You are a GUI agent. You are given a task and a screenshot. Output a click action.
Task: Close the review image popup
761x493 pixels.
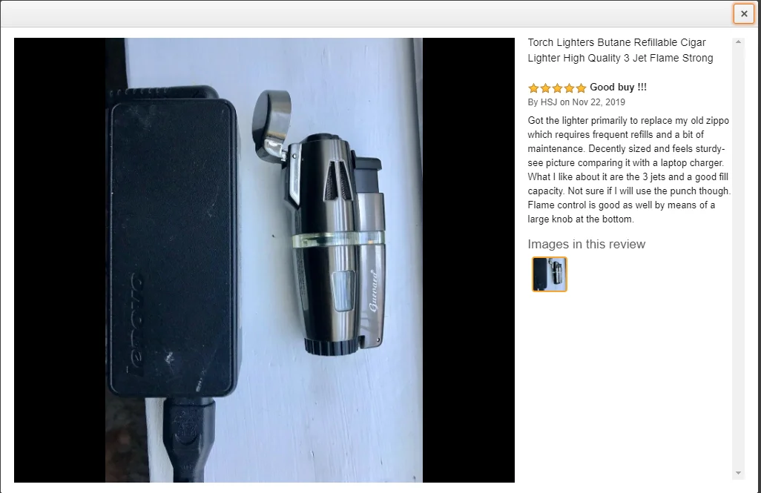(x=743, y=13)
